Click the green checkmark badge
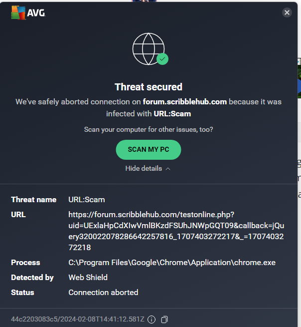Viewport: 301px width, 327px height. [x=162, y=59]
